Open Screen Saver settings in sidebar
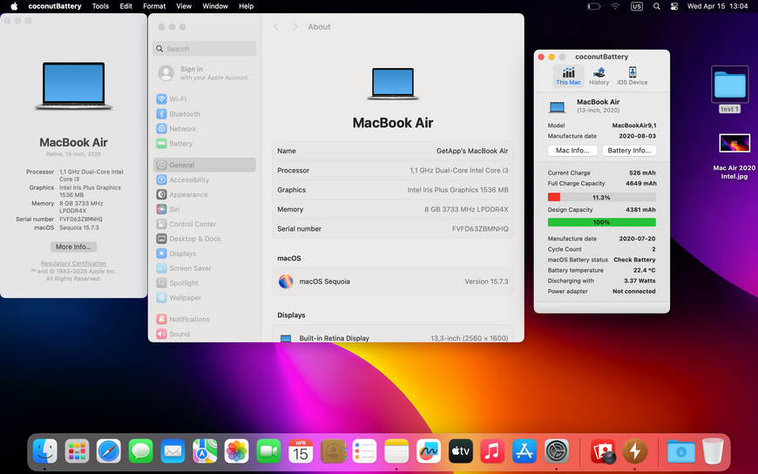 pyautogui.click(x=205, y=268)
